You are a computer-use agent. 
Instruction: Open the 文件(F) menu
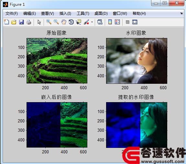(12, 14)
